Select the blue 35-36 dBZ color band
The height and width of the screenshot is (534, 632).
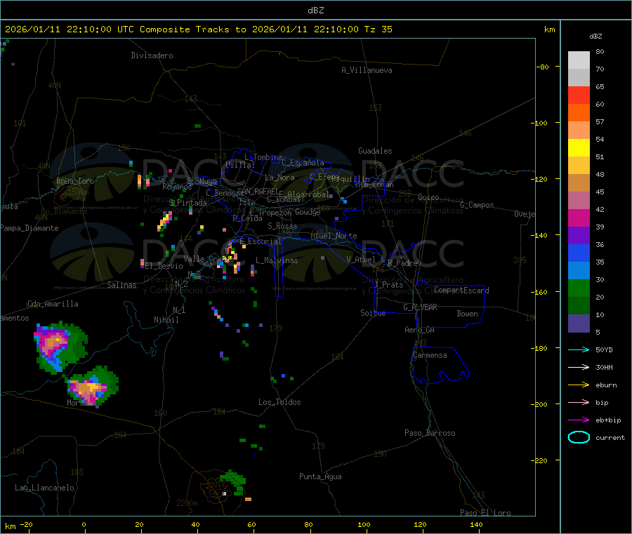[x=579, y=253]
